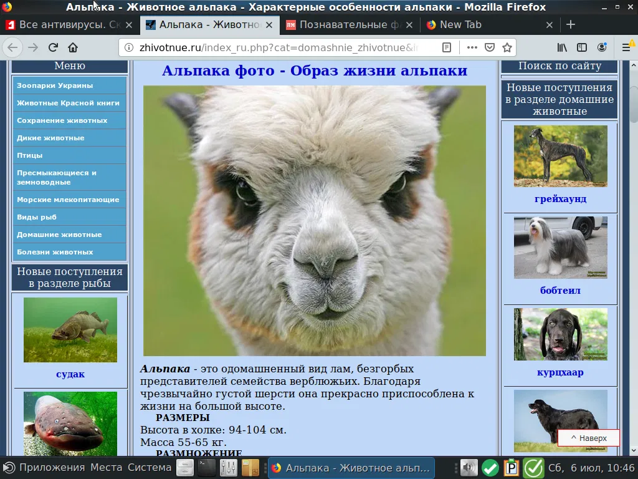
Task: Close the New Tab tab
Action: pyautogui.click(x=550, y=25)
